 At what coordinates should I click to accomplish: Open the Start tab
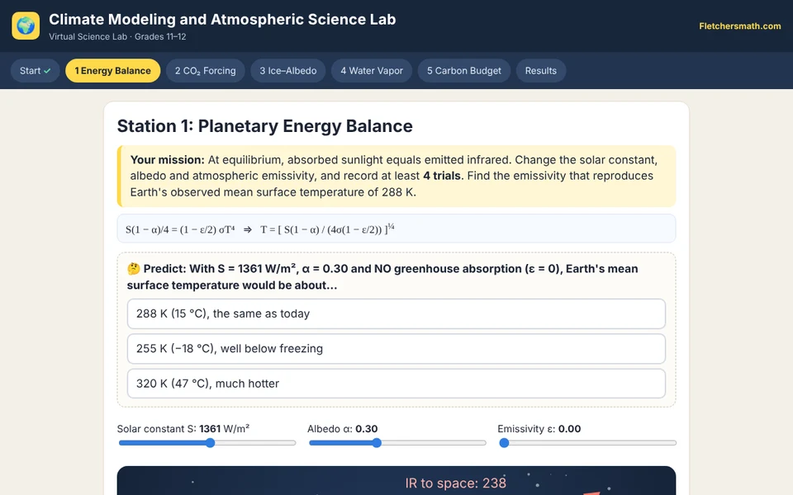pyautogui.click(x=36, y=71)
